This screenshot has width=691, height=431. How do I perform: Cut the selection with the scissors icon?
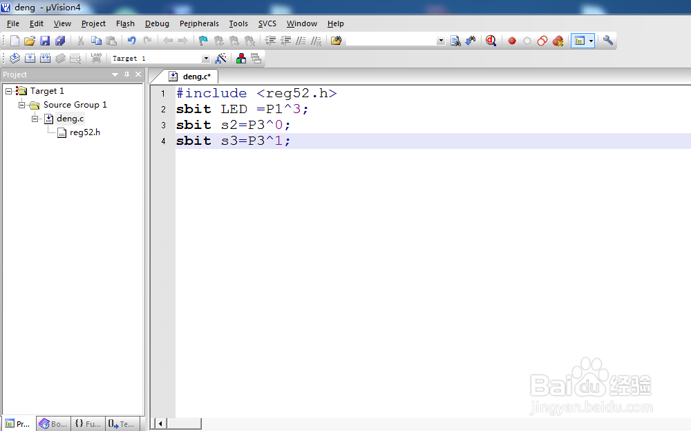81,41
